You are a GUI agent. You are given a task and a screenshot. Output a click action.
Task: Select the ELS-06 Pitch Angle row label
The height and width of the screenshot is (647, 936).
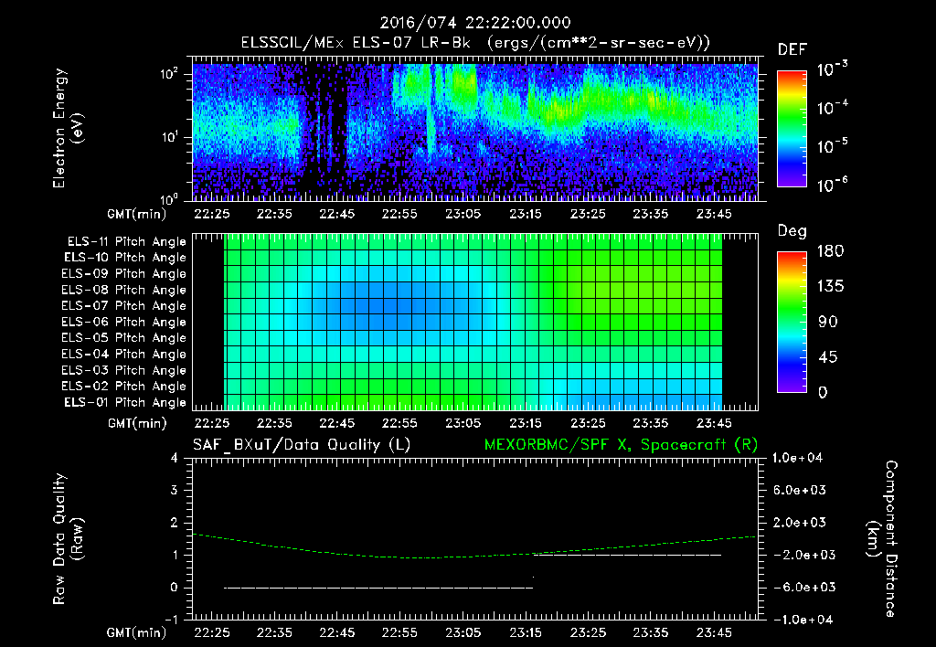[123, 322]
